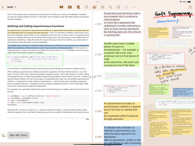Select the blue handwritten 'Concurrency' subtitle
The height and width of the screenshot is (146, 195).
coord(168,22)
